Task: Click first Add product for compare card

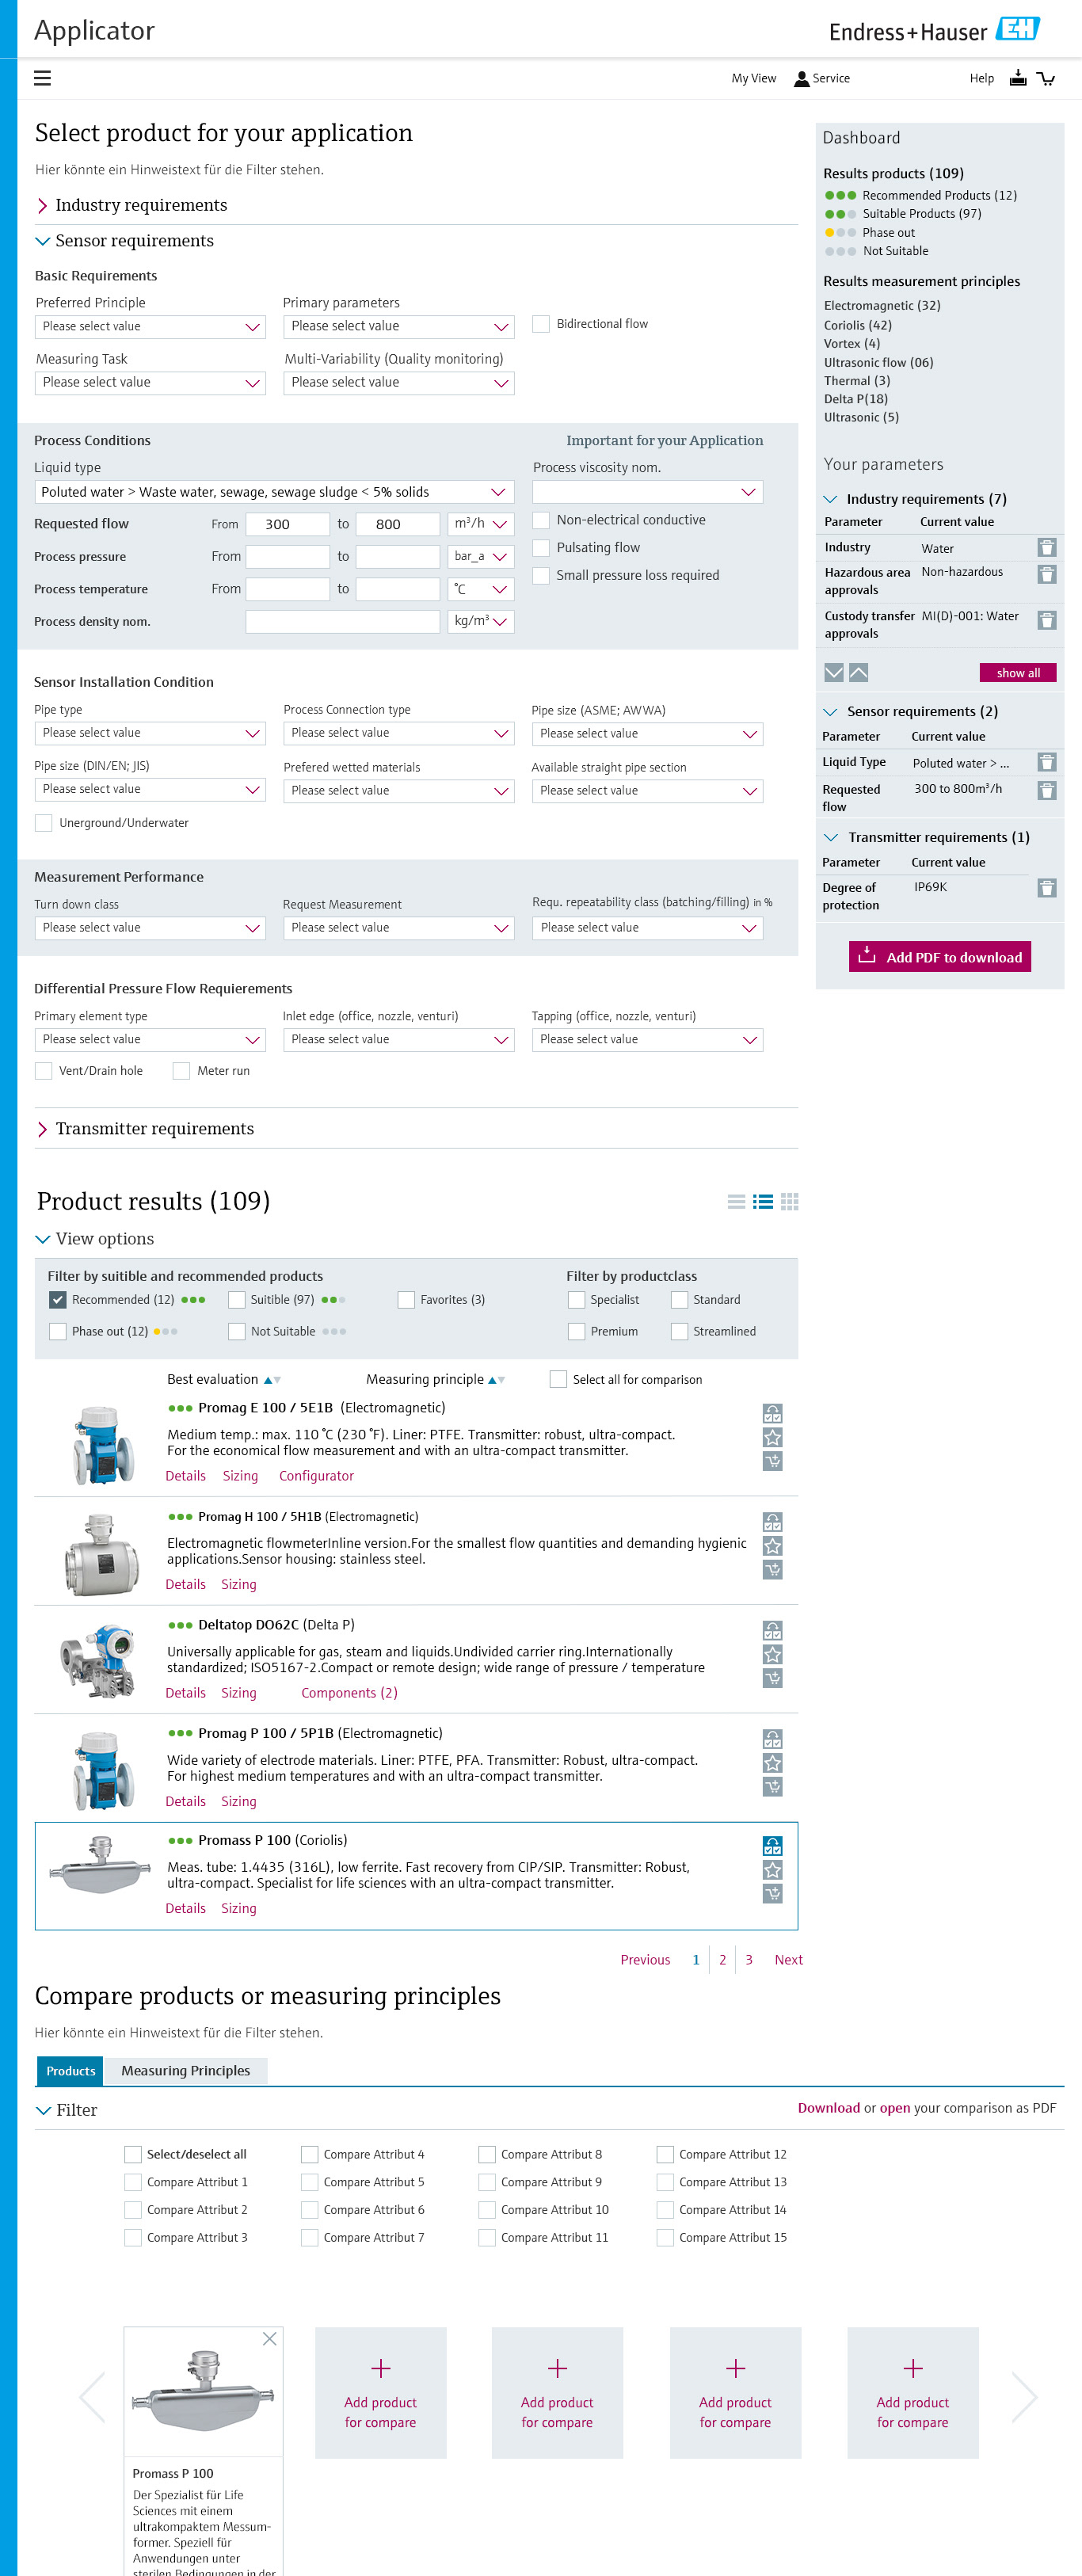Action: pos(380,2393)
